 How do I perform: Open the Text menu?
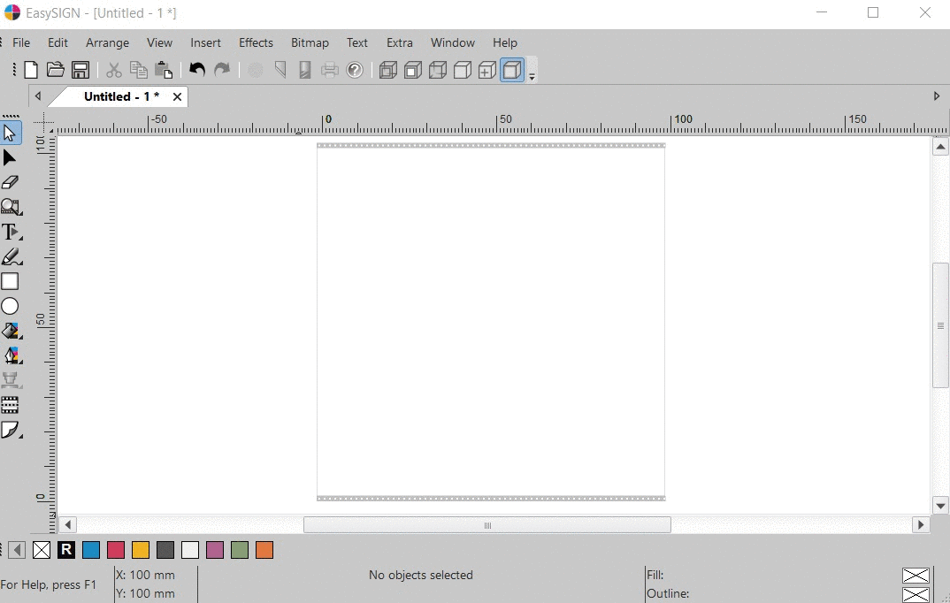[356, 43]
